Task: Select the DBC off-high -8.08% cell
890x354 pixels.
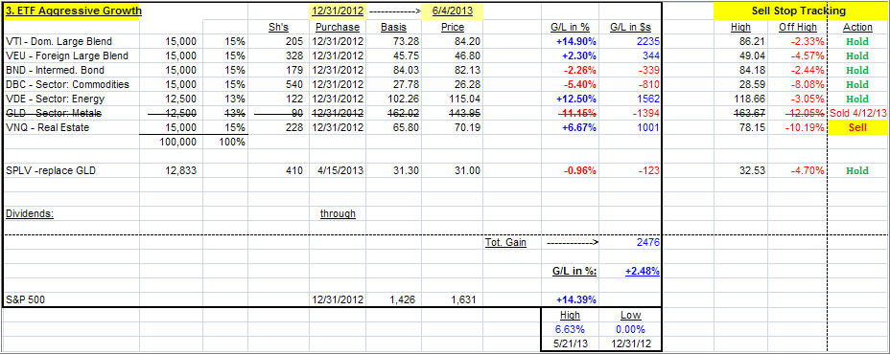Action: (798, 84)
